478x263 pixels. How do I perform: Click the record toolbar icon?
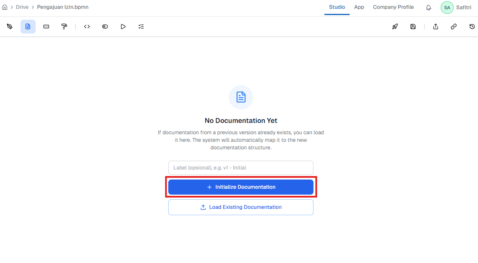pos(104,26)
